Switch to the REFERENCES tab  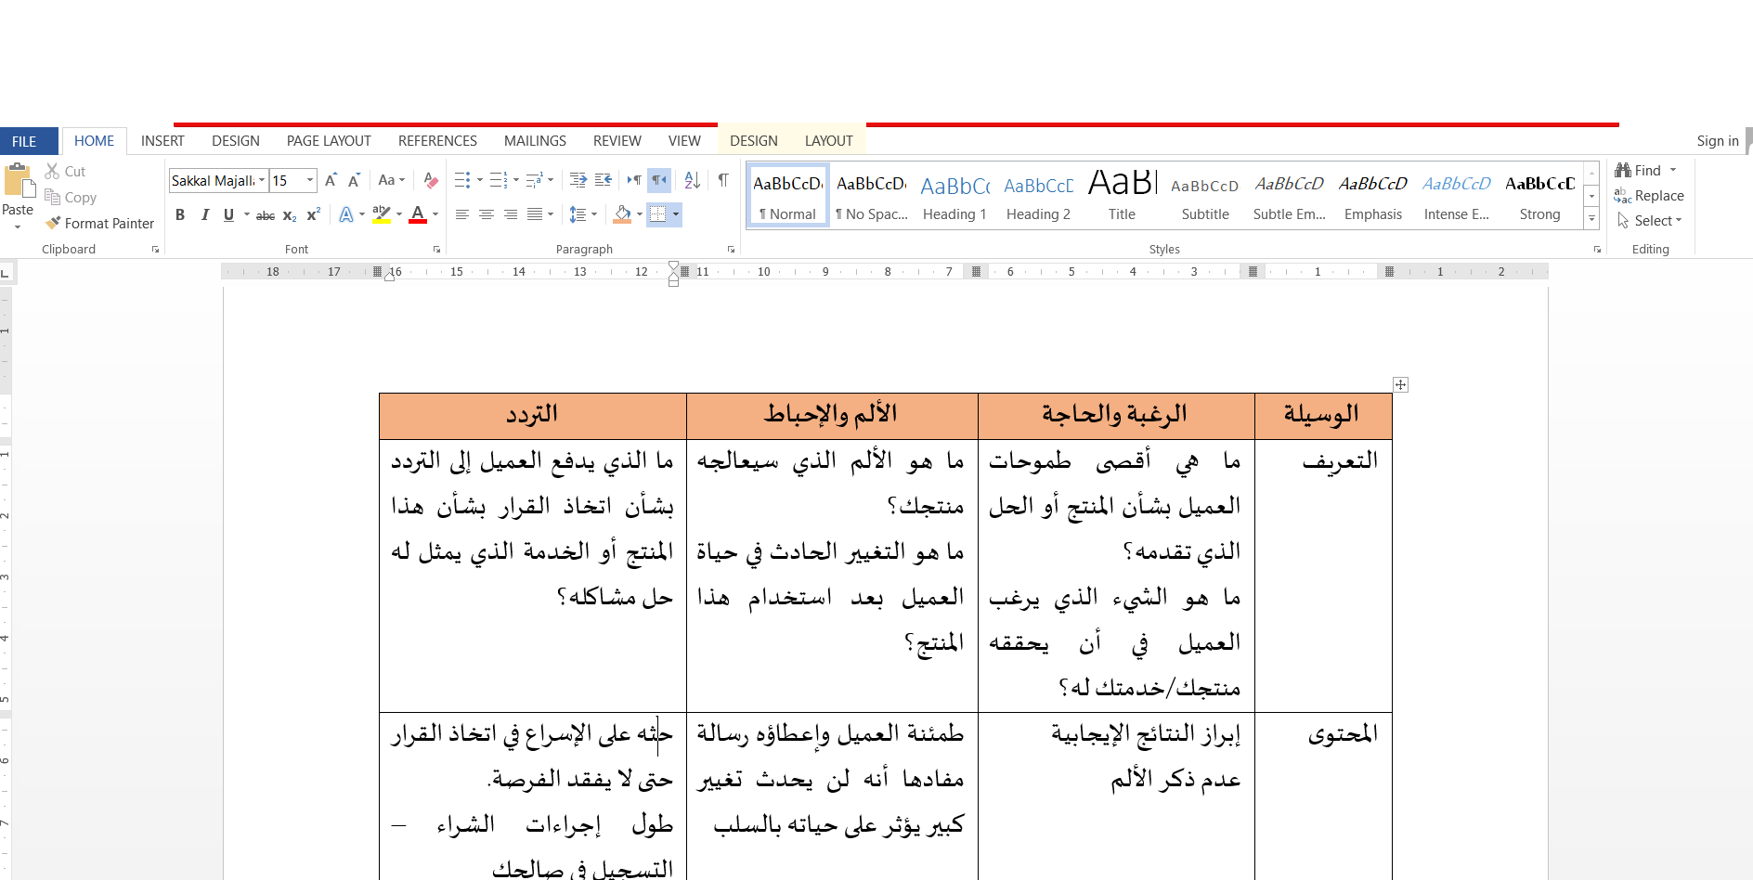(437, 141)
